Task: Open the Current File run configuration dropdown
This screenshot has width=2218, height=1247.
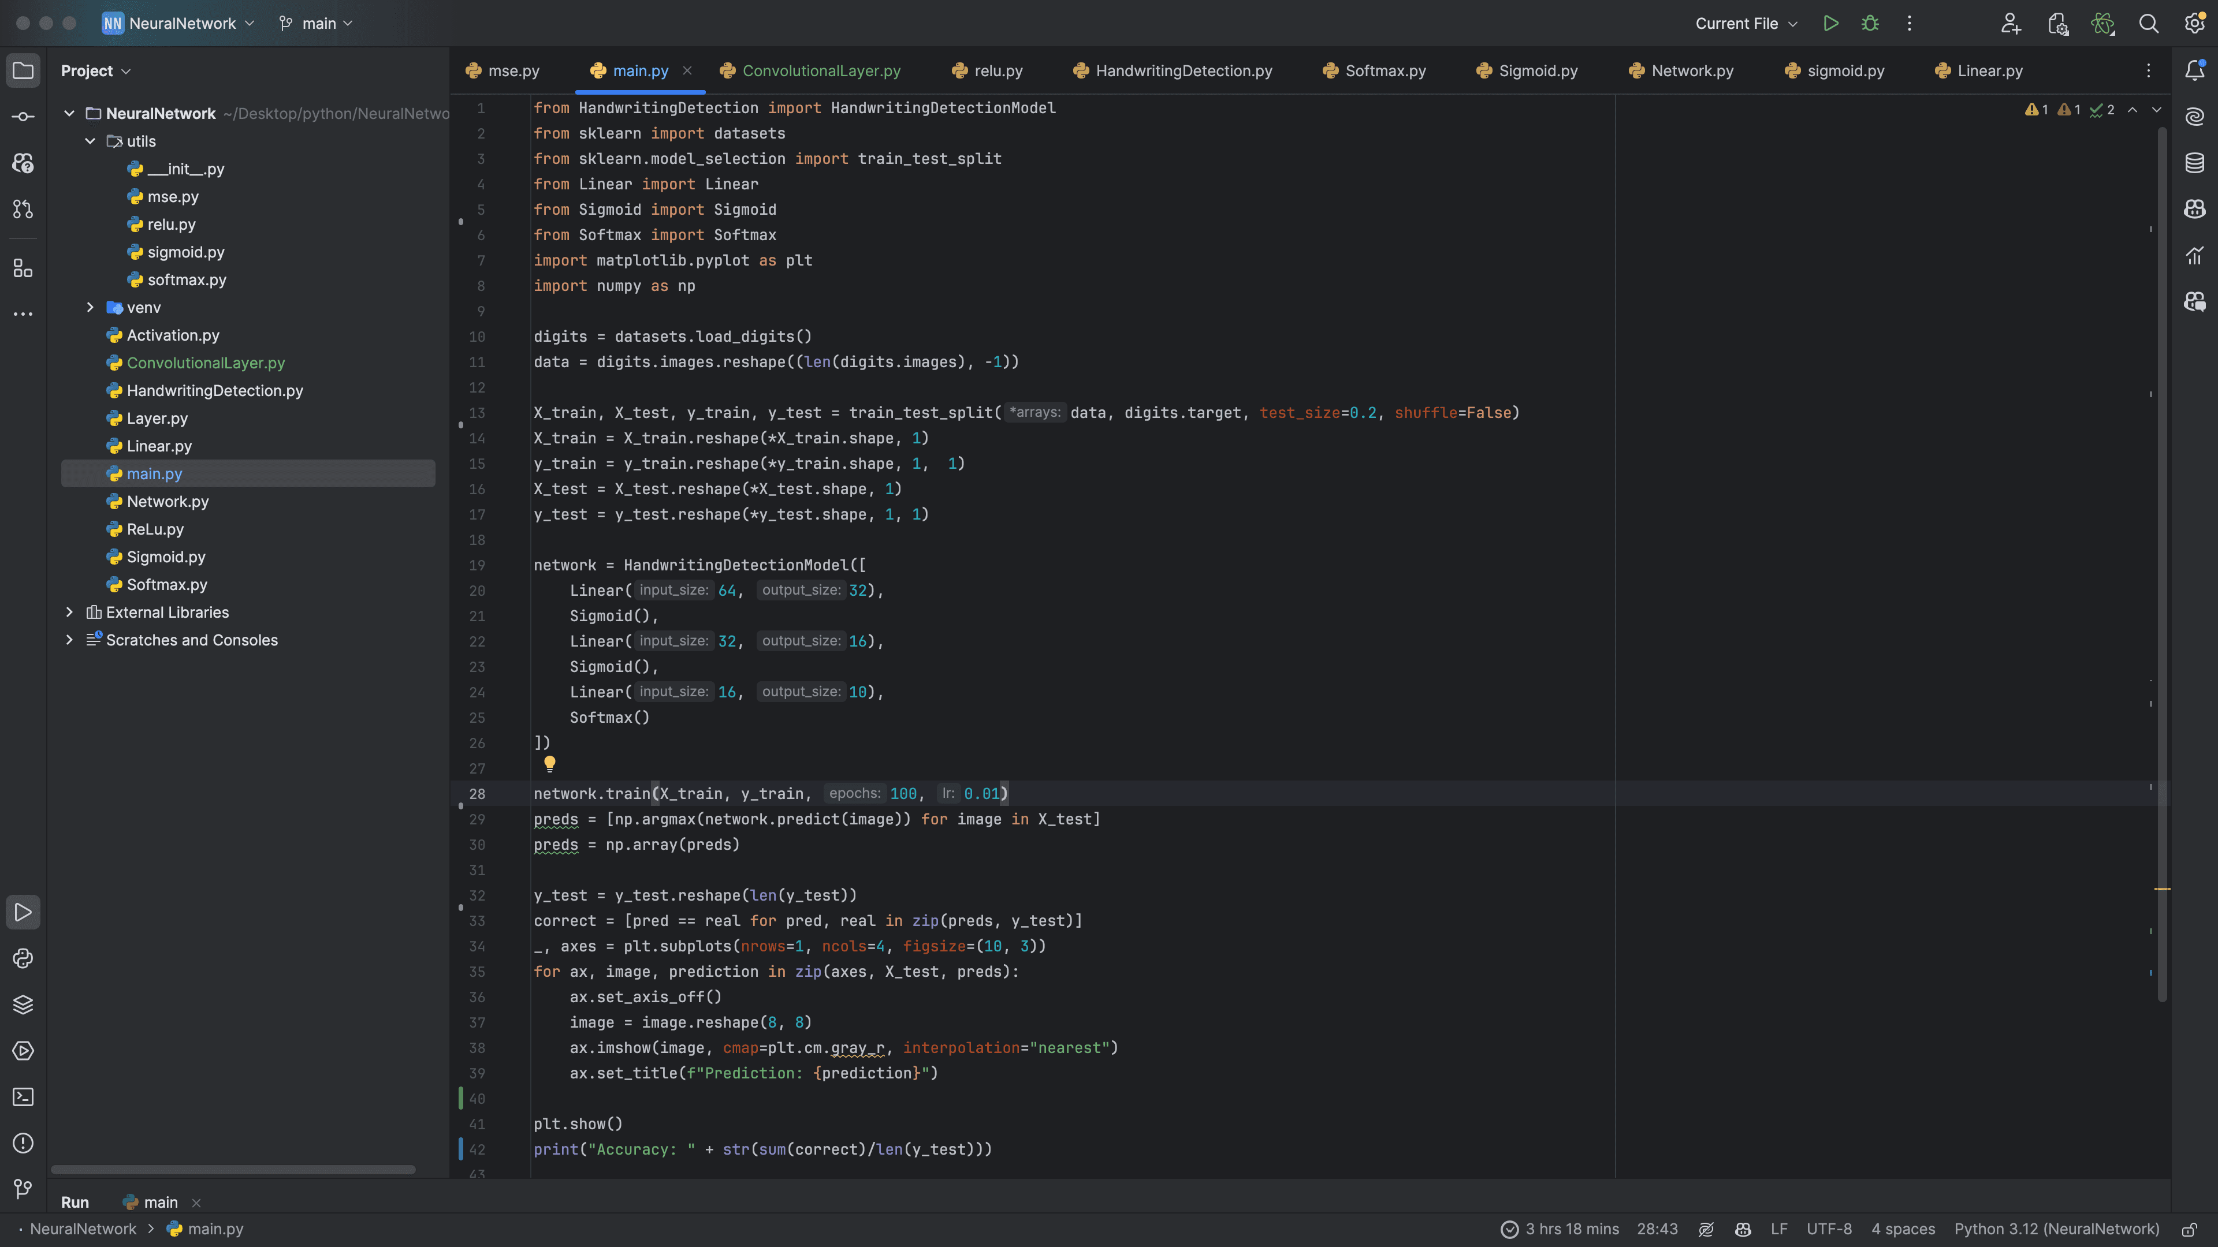Action: click(1746, 23)
